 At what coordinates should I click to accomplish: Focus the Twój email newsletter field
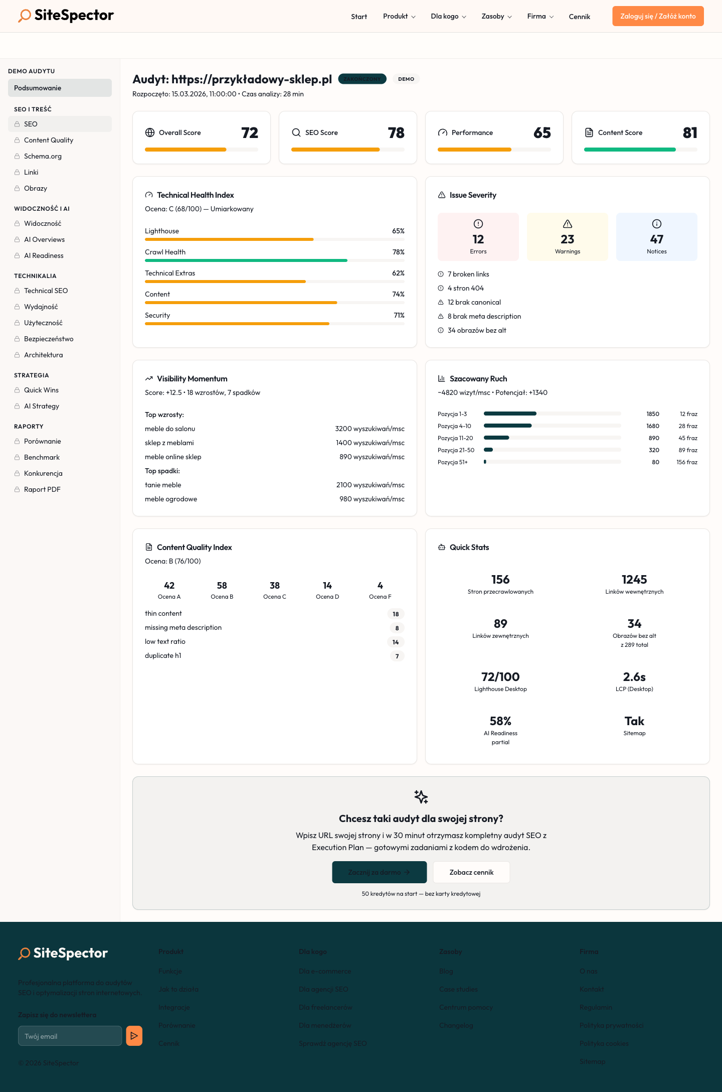click(70, 1036)
